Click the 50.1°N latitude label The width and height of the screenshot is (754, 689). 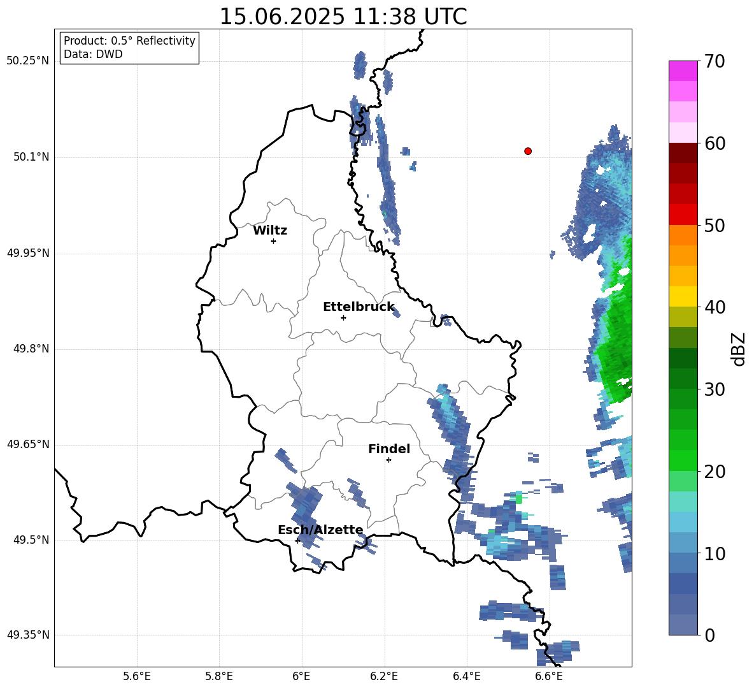(31, 157)
